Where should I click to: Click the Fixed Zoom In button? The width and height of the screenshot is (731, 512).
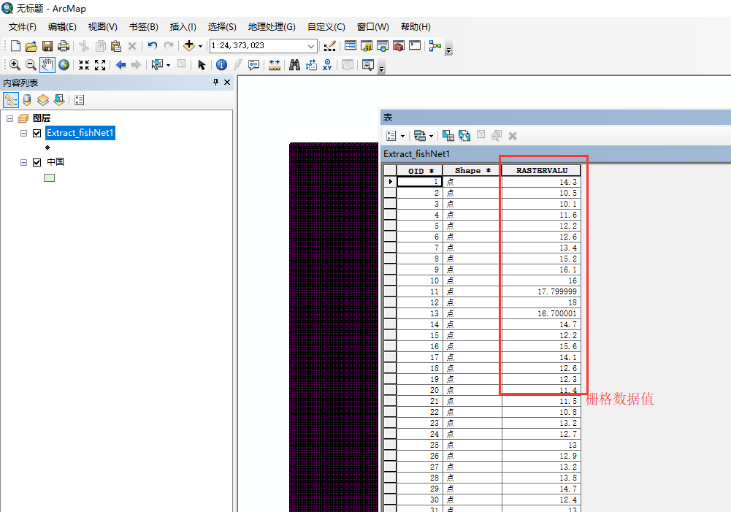84,65
